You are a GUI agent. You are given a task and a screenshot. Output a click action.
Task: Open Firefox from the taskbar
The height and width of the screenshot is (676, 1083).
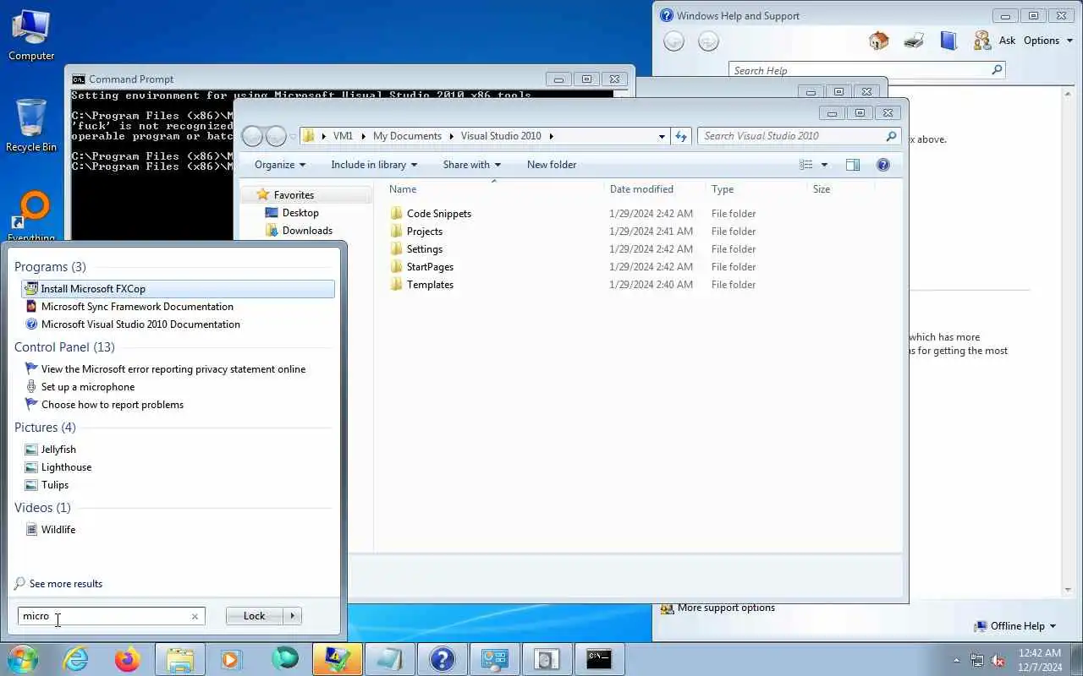coord(128,659)
